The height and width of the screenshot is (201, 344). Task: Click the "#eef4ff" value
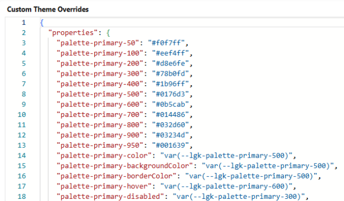(x=170, y=53)
